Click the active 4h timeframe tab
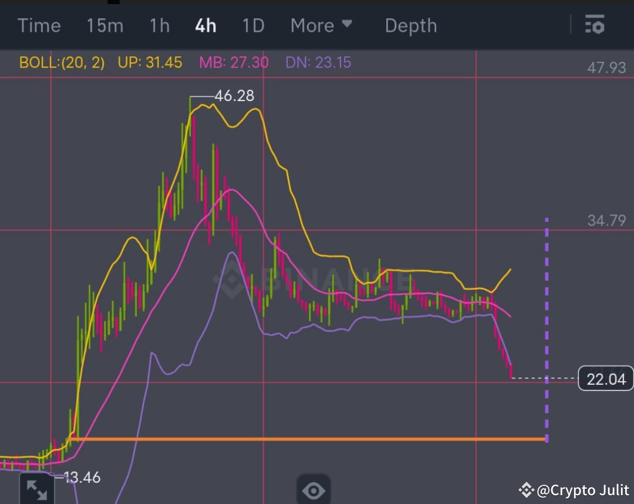Screen dimensions: 634x504 [205, 25]
